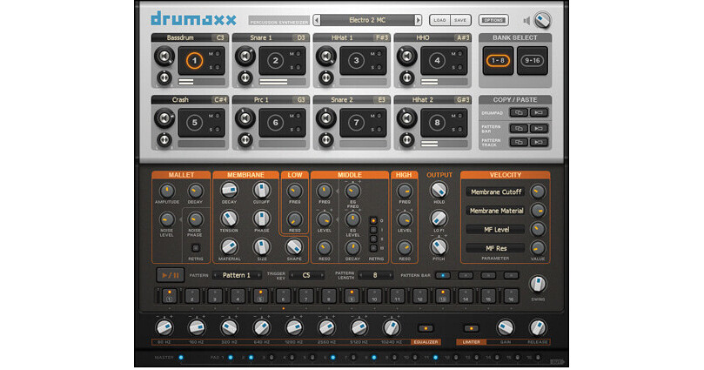Open the Membrane Cutoff velocity parameter dropdown

tap(496, 192)
